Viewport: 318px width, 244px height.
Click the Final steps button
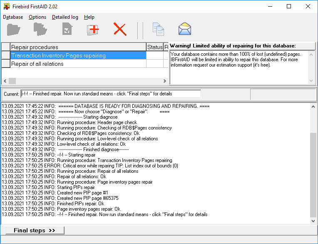[x=35, y=230]
